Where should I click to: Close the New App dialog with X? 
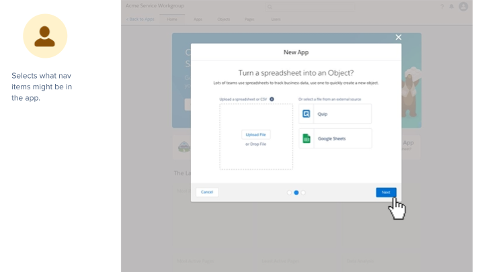point(398,38)
